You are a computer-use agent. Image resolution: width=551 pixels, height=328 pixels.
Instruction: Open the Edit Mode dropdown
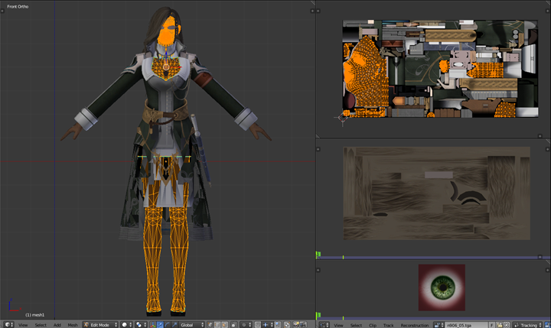(100, 324)
